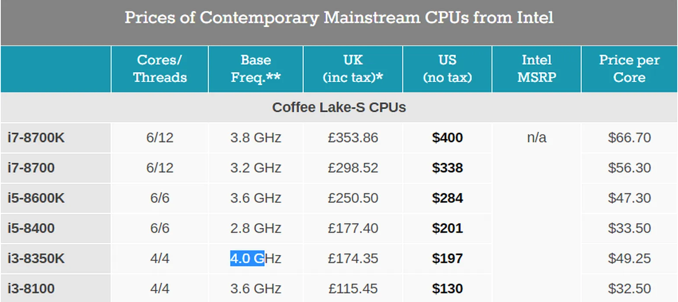This screenshot has width=678, height=302.
Task: Click the n/a MSRP cell
Action: click(537, 138)
